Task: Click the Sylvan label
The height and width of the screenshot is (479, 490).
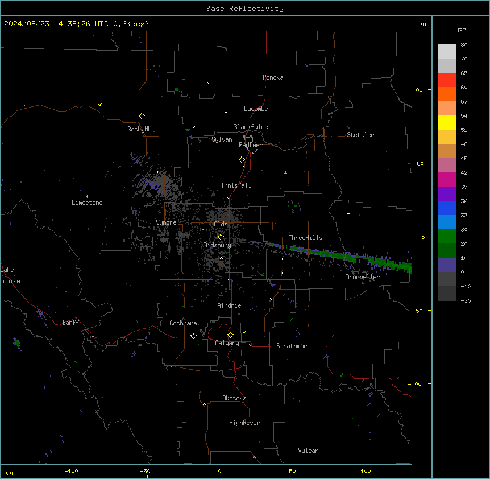Action: coord(222,139)
